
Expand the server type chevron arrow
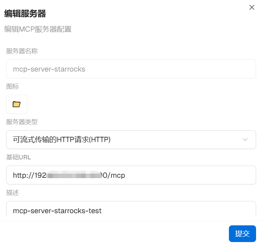coord(245,140)
